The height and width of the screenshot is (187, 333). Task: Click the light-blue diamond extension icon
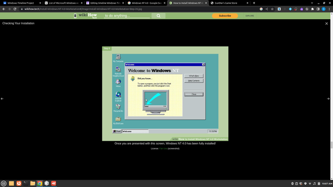click(x=290, y=9)
